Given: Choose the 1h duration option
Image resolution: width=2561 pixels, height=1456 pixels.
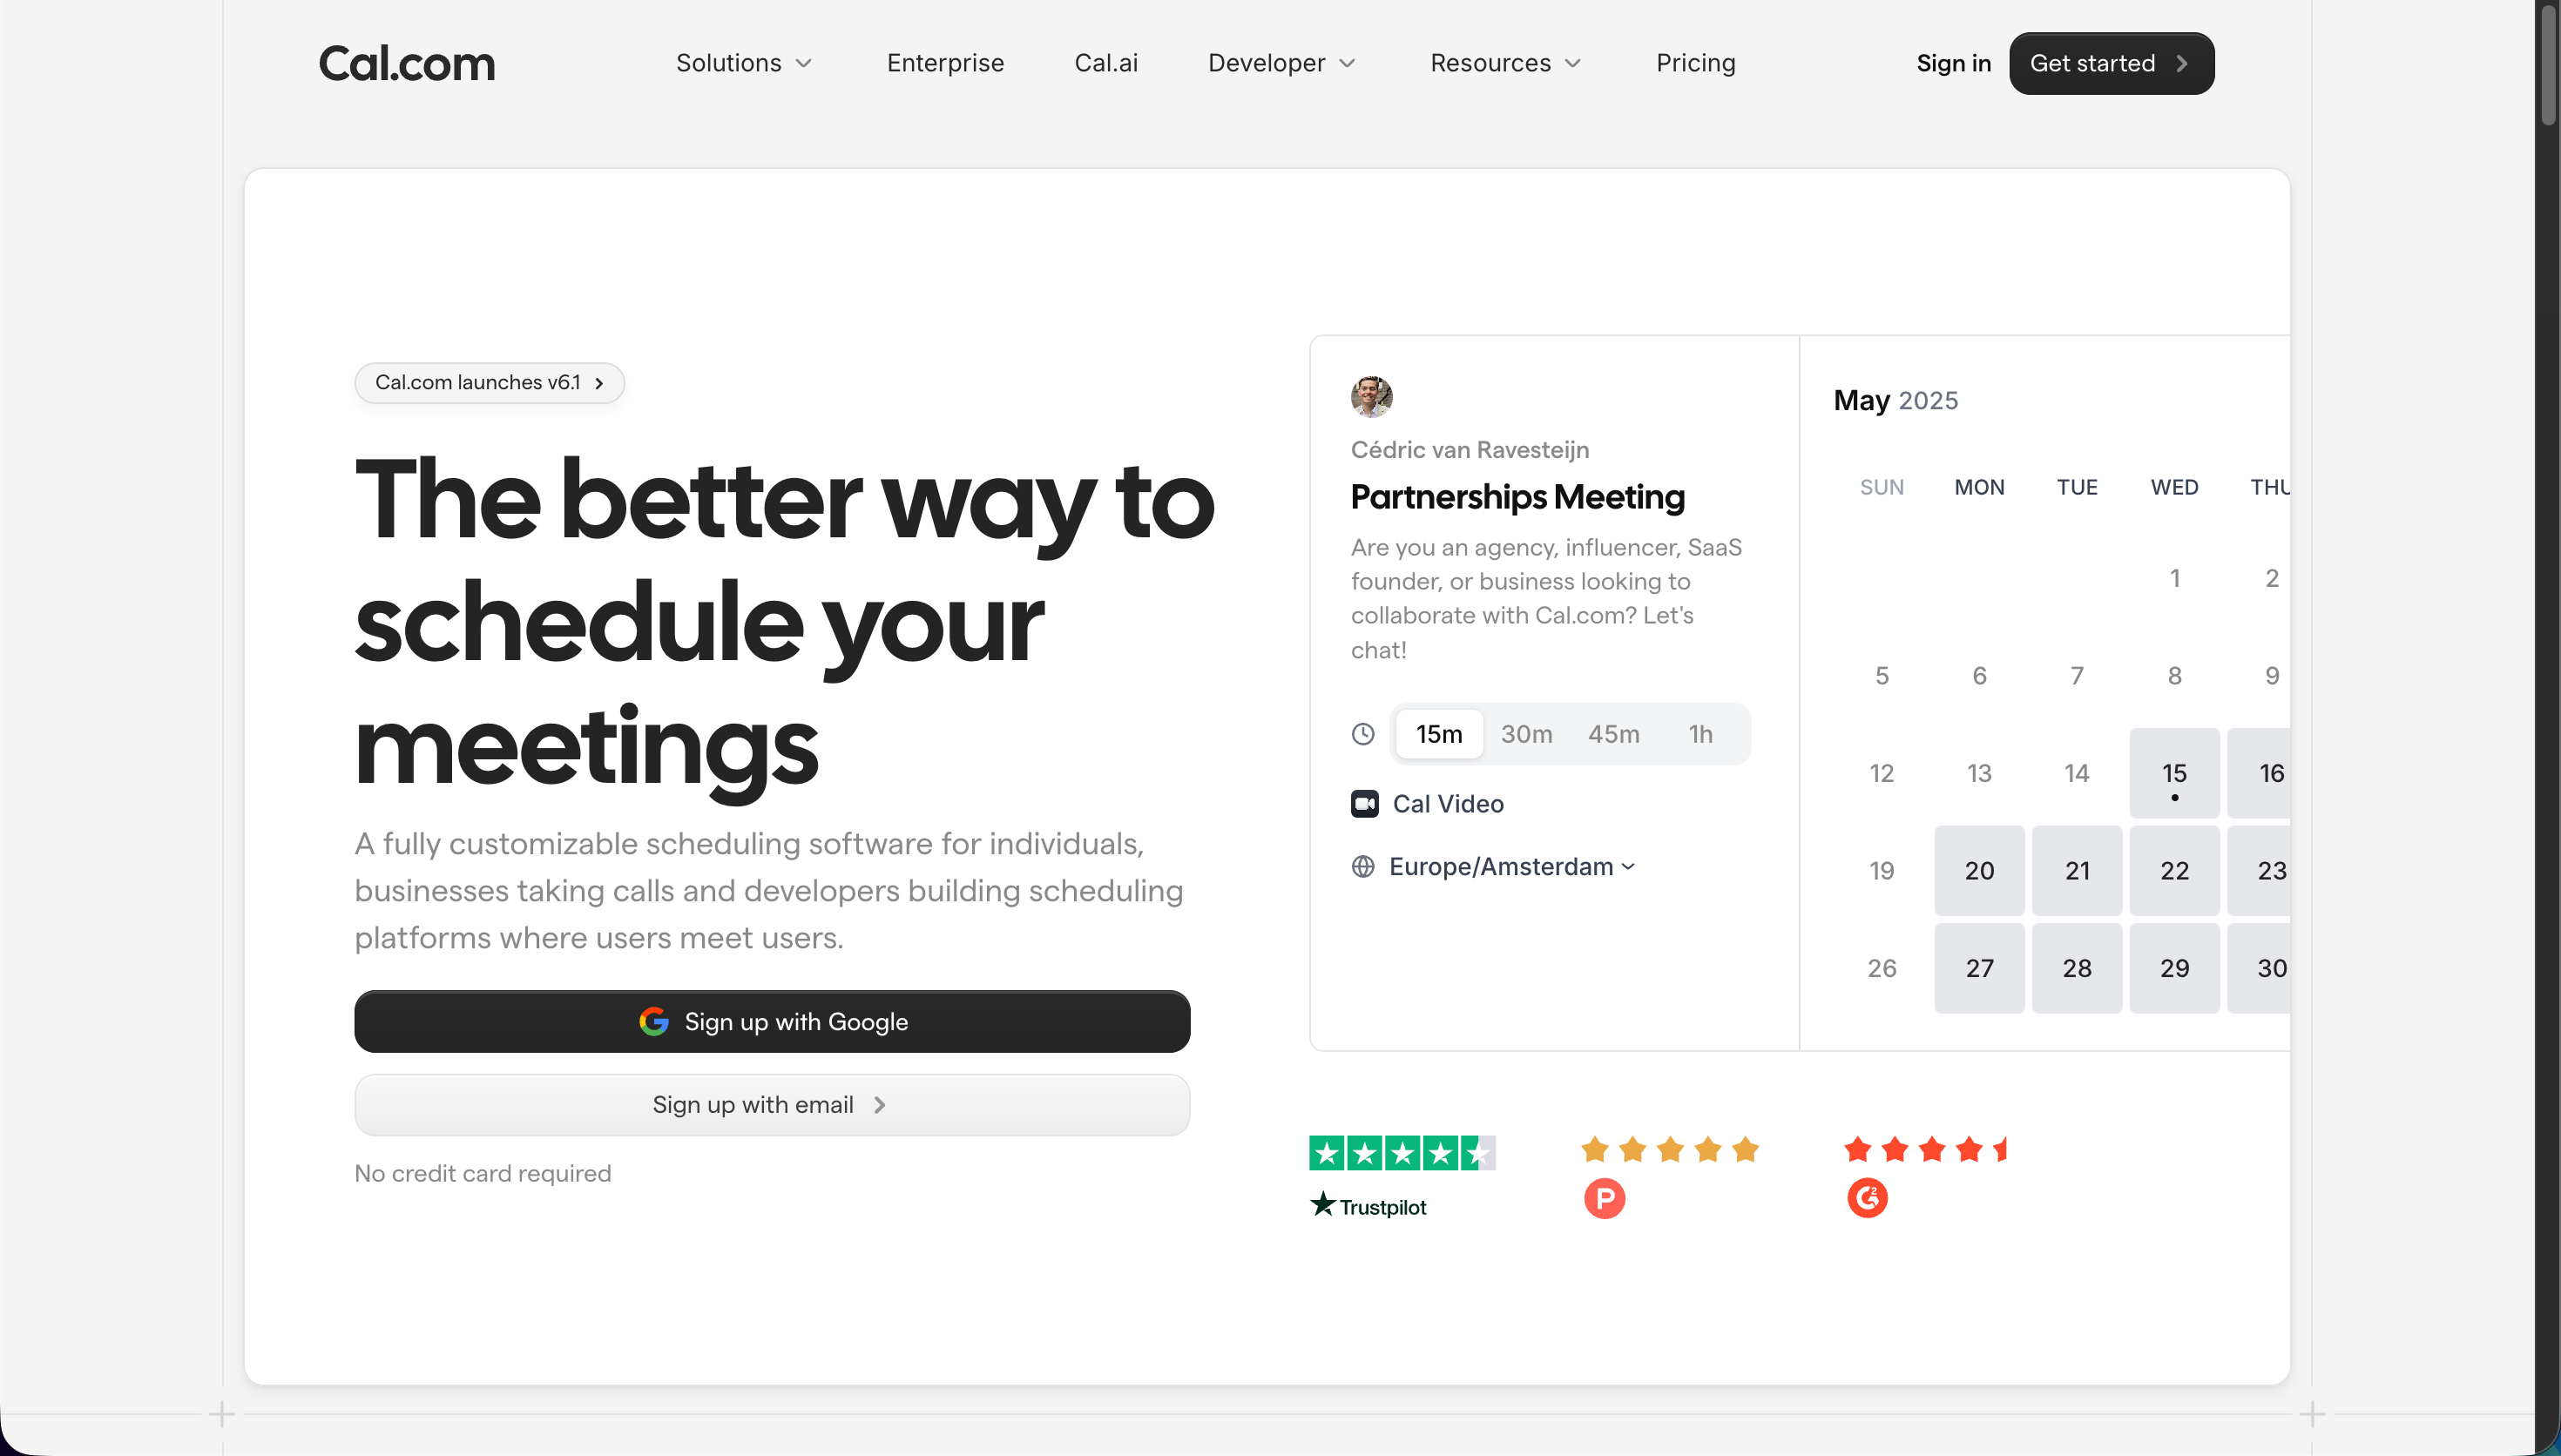Looking at the screenshot, I should click(1700, 734).
